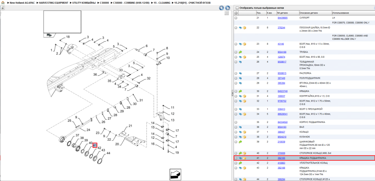The height and width of the screenshot is (181, 375).
Task: Click the blue arrow icon in row 27
Action: point(240,73)
